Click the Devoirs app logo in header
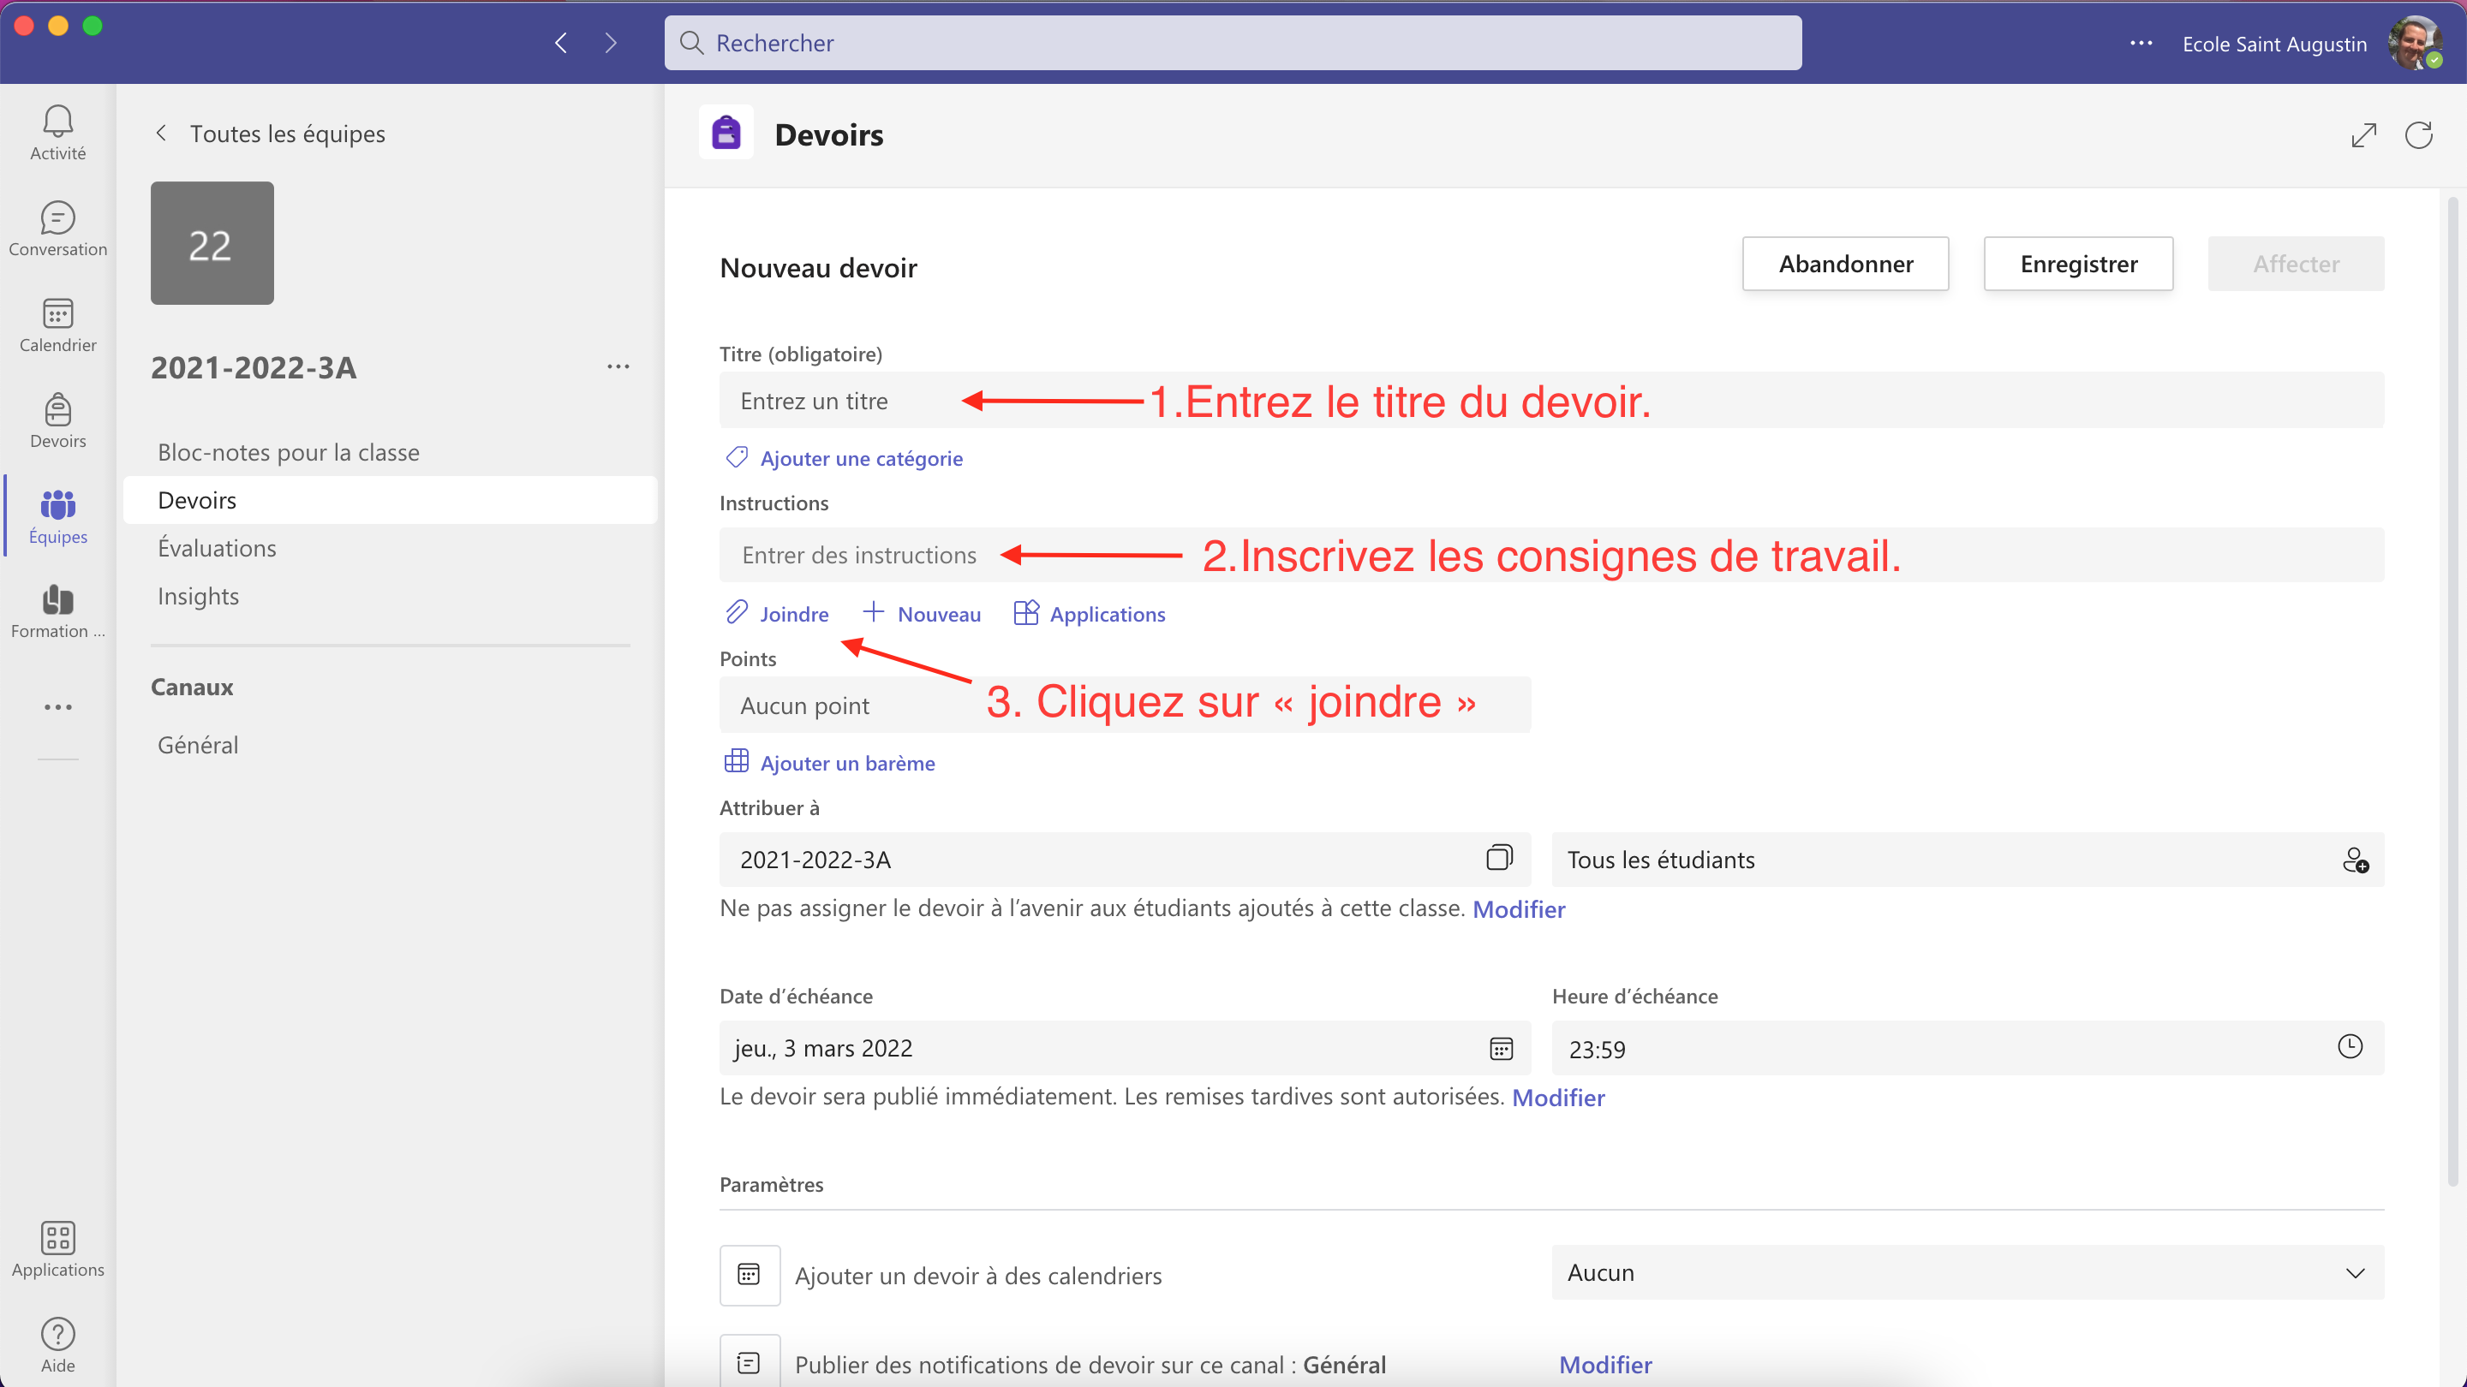The image size is (2467, 1387). click(x=726, y=133)
